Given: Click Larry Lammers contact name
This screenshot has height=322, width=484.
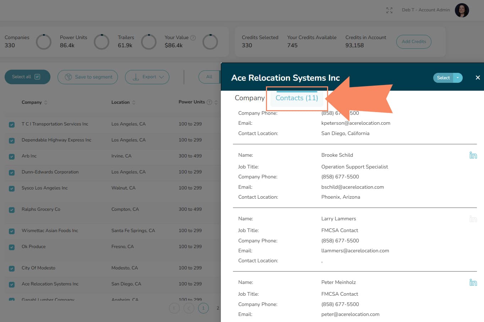Looking at the screenshot, I should click(x=339, y=219).
